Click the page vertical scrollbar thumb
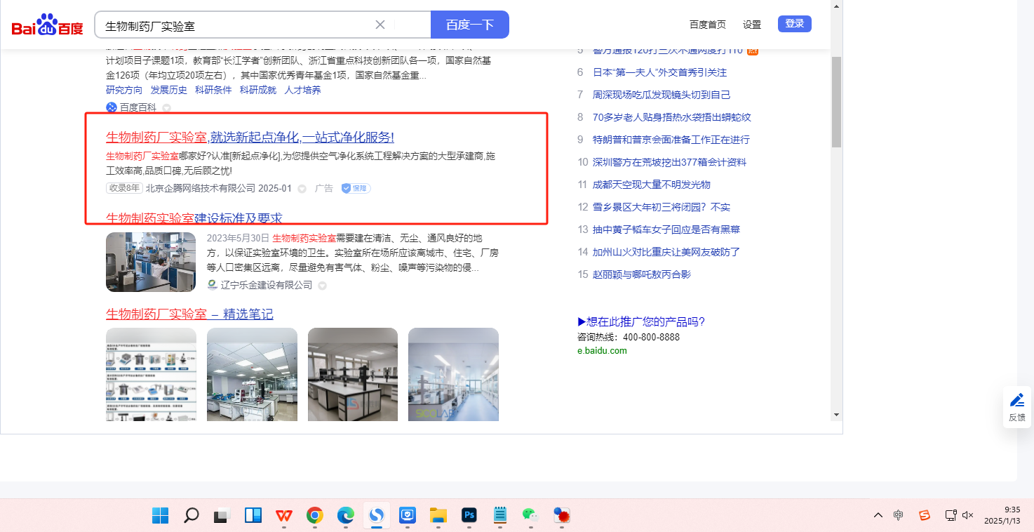The height and width of the screenshot is (532, 1034). pos(836,102)
